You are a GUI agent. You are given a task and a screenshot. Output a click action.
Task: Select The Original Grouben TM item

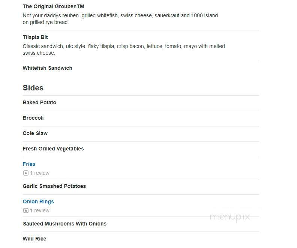pyautogui.click(x=54, y=6)
